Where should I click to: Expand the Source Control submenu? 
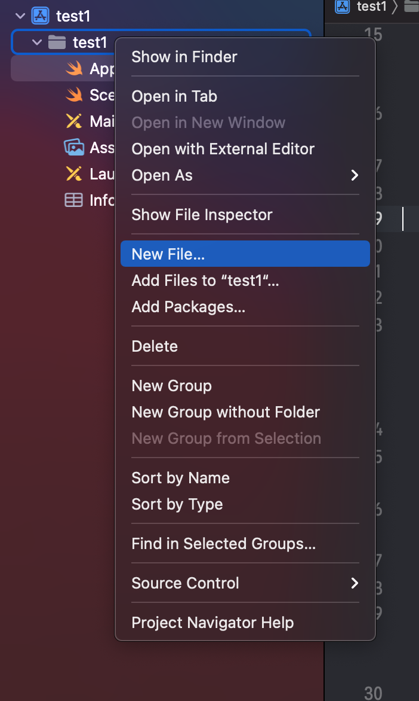355,583
